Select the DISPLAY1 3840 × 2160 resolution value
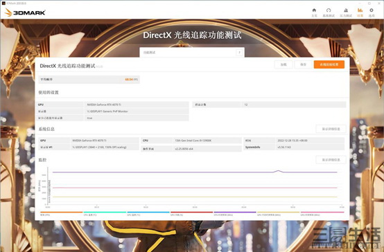 click(99, 147)
